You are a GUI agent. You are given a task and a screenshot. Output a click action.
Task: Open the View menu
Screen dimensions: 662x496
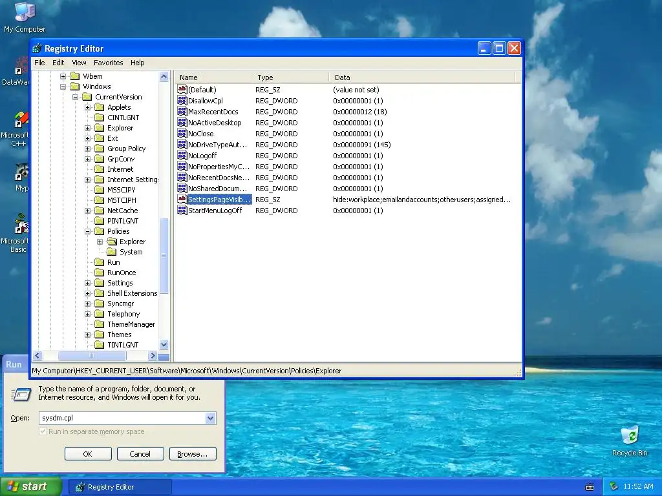pos(79,63)
